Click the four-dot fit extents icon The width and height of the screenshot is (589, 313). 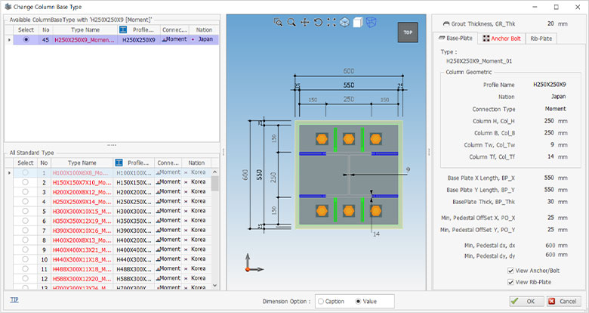point(332,23)
